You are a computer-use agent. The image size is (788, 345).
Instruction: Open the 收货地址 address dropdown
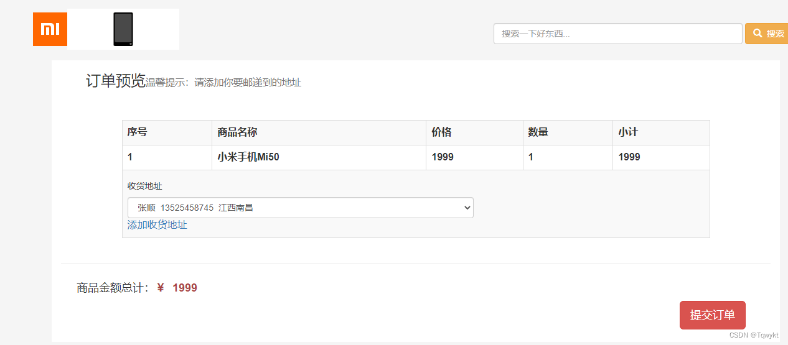[301, 208]
